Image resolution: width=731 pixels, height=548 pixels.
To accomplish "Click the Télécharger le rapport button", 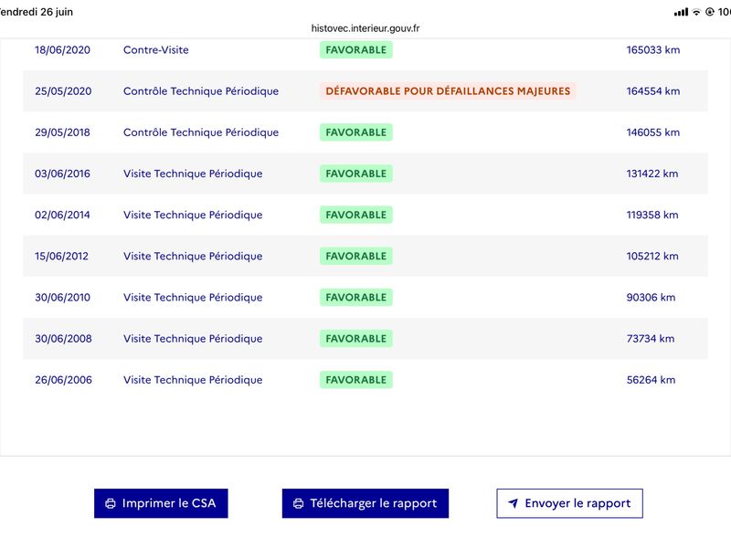I will coord(365,503).
